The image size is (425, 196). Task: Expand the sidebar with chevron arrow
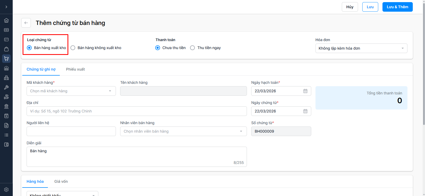pyautogui.click(x=6, y=7)
